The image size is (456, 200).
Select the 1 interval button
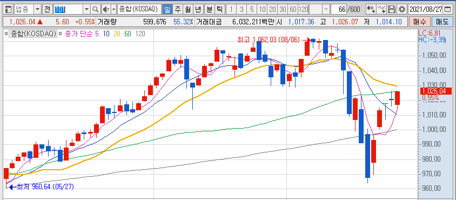pyautogui.click(x=231, y=10)
